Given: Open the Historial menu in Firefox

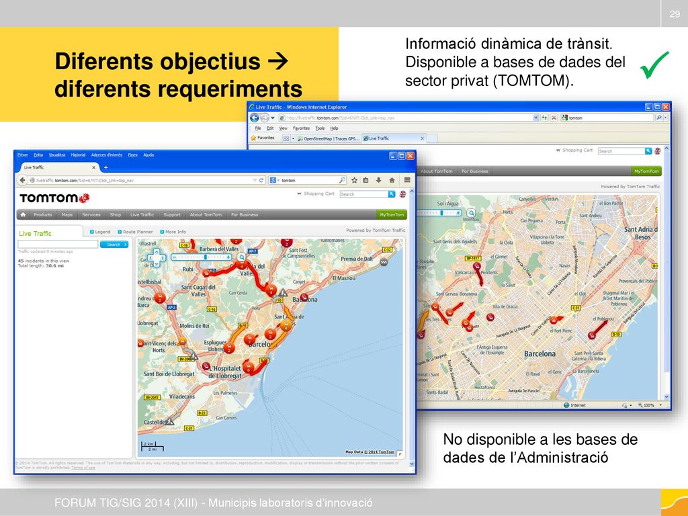Looking at the screenshot, I should click(x=78, y=155).
